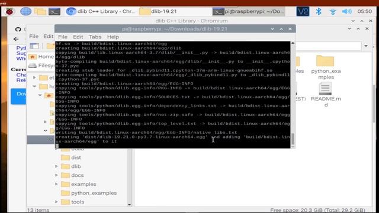
Task: Switch to the pi@raspberrypi terminal task
Action: pos(249,11)
